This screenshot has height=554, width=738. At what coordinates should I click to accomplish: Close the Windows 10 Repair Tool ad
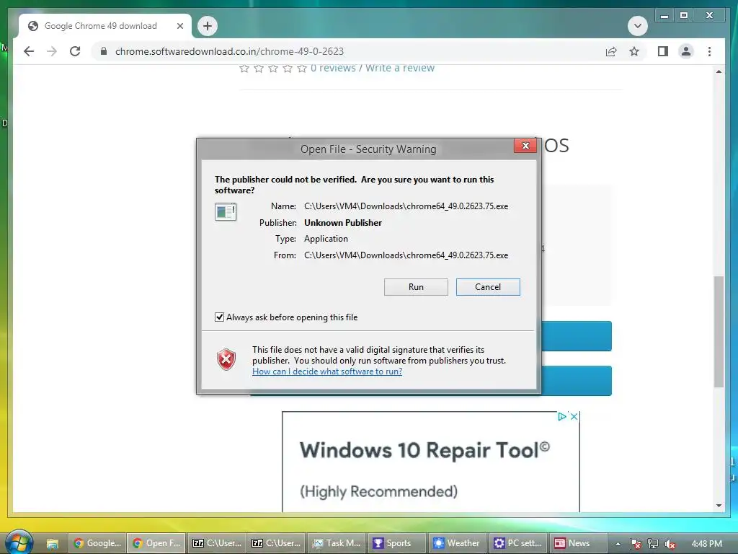click(574, 416)
